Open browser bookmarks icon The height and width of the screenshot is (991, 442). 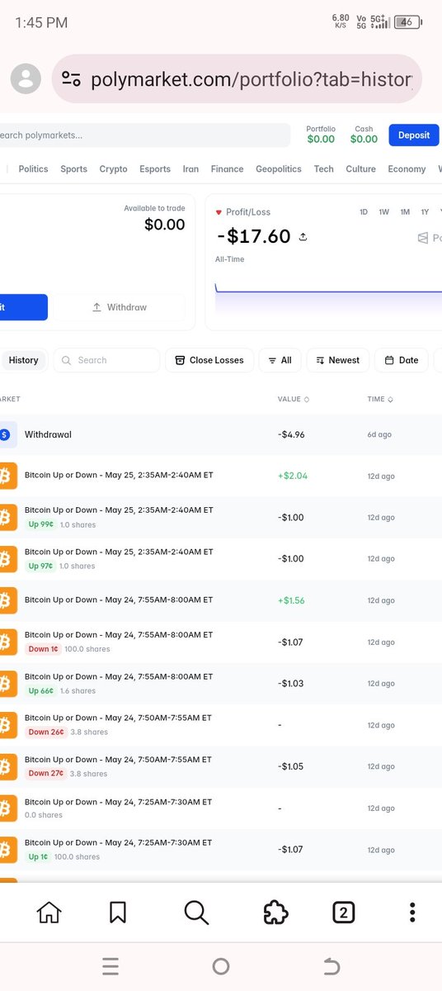pyautogui.click(x=118, y=913)
